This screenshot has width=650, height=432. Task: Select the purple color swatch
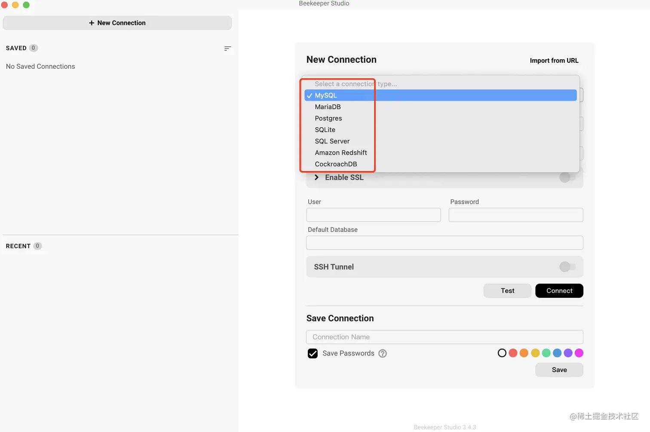click(x=568, y=353)
